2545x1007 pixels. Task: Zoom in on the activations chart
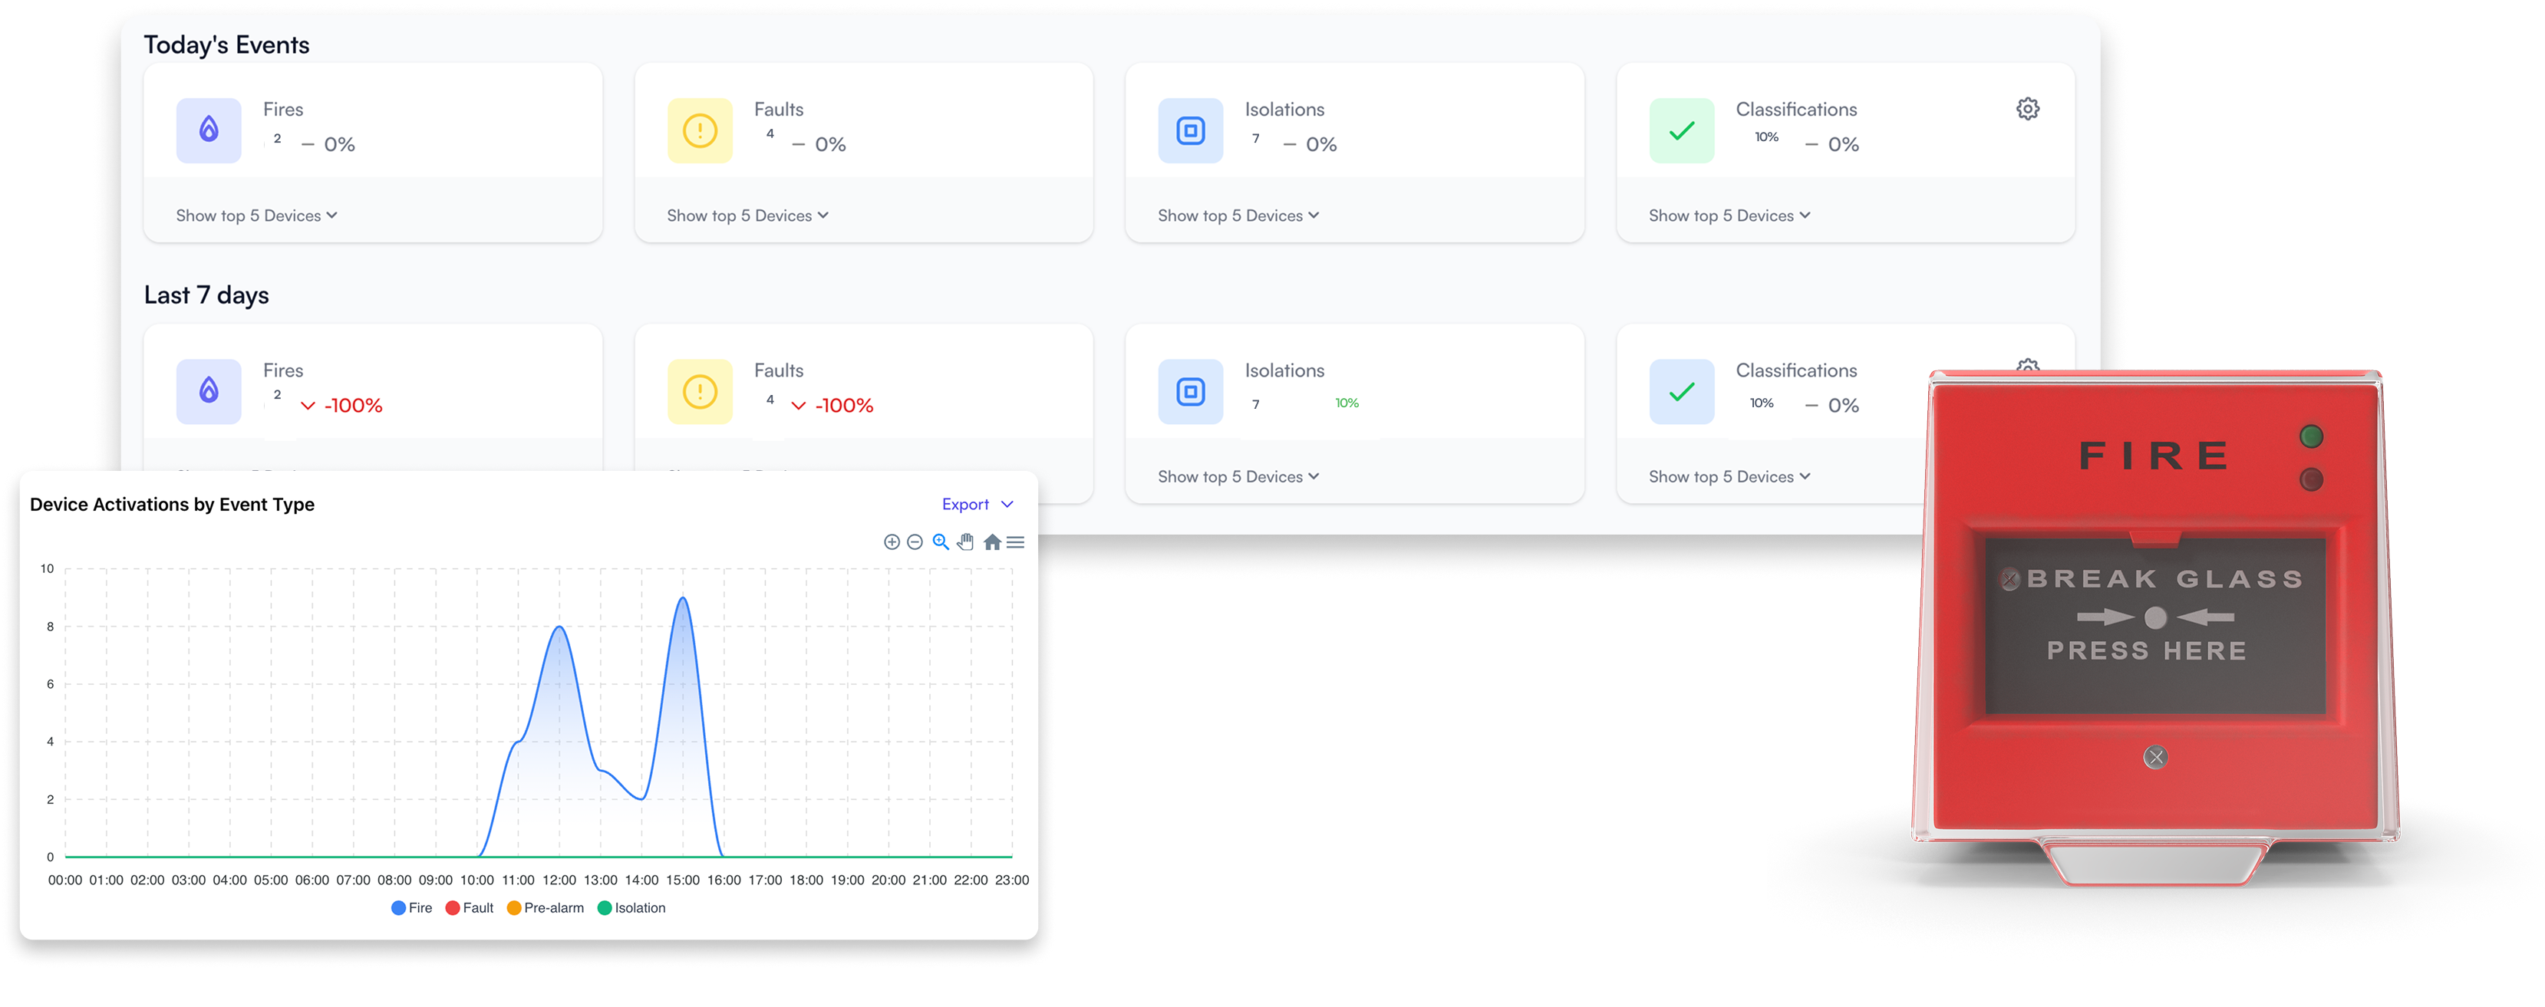coord(891,542)
